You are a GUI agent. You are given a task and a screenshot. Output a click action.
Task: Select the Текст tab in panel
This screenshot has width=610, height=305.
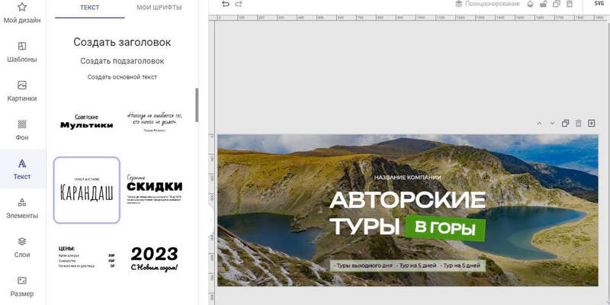(88, 8)
